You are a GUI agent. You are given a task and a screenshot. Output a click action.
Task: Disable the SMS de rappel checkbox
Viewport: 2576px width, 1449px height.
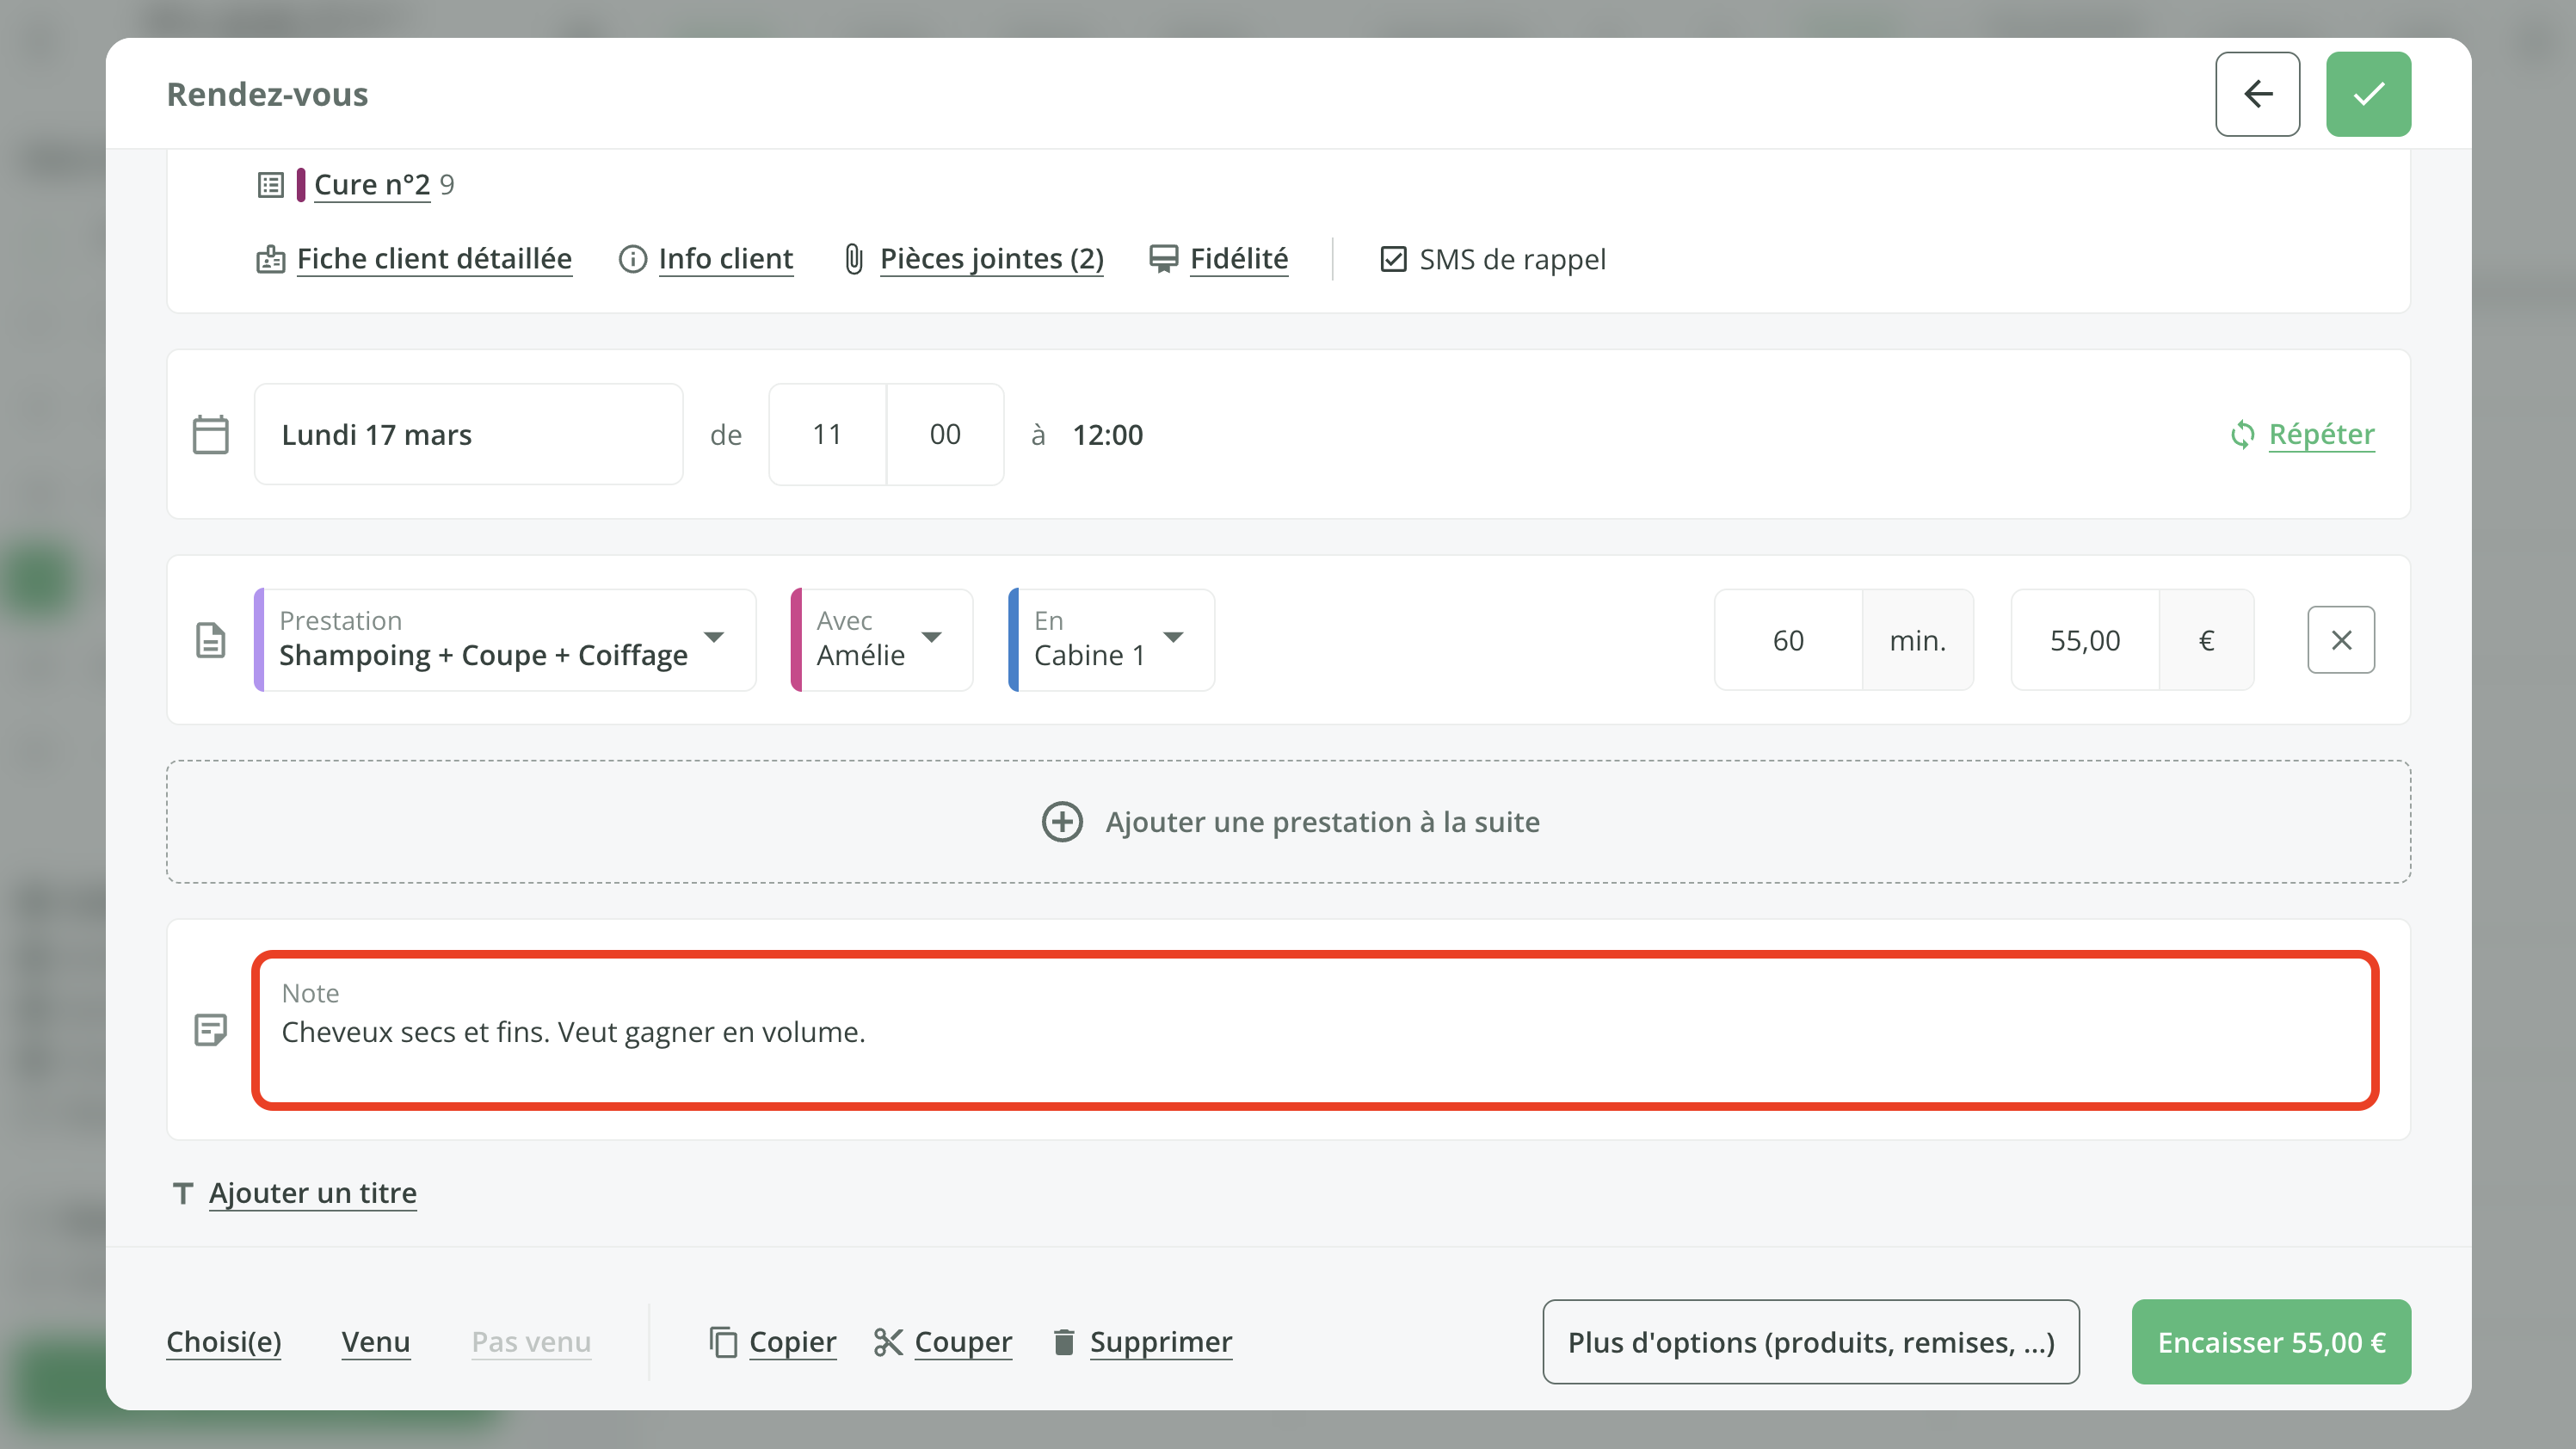1394,259
